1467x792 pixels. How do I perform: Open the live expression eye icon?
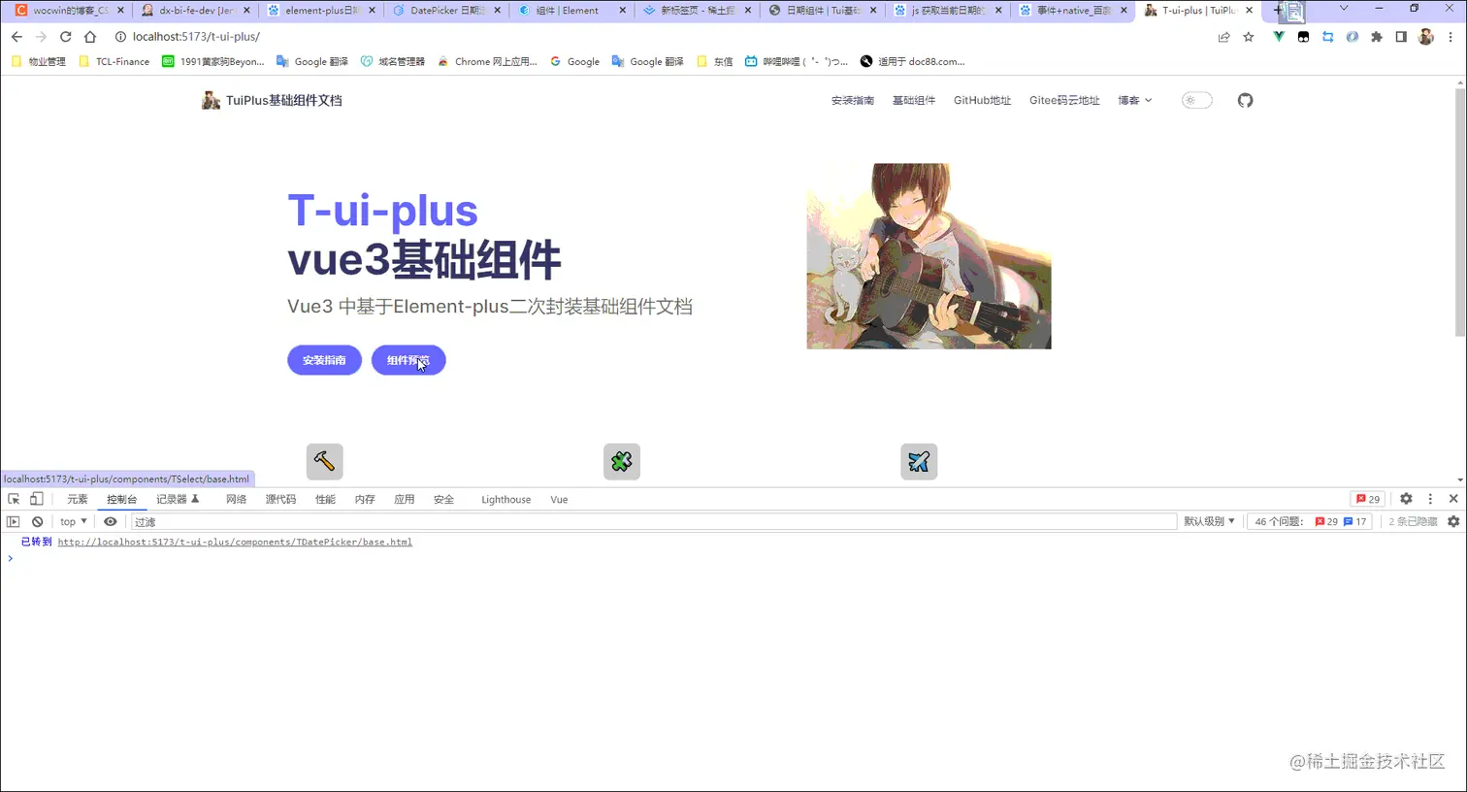point(110,521)
